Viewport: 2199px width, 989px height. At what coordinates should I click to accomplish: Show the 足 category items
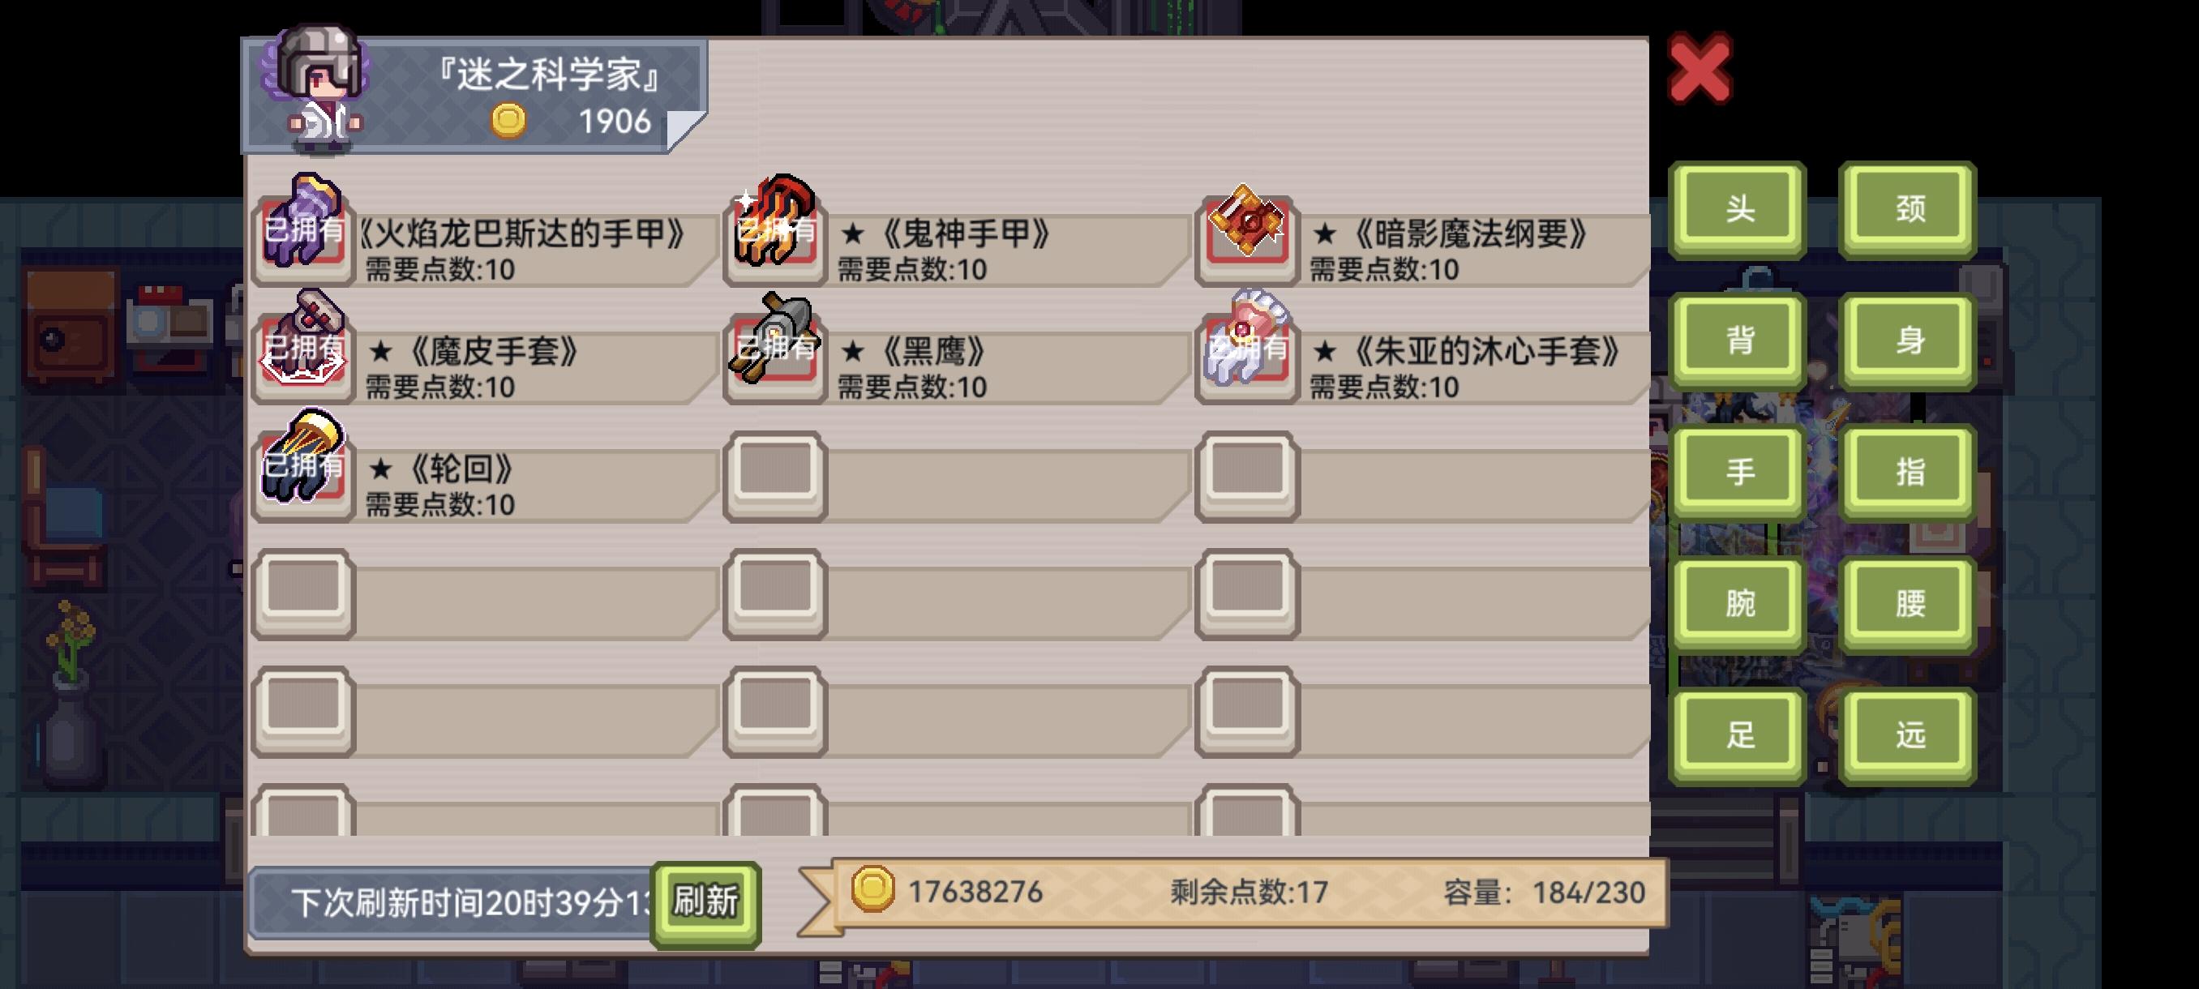click(x=1738, y=734)
